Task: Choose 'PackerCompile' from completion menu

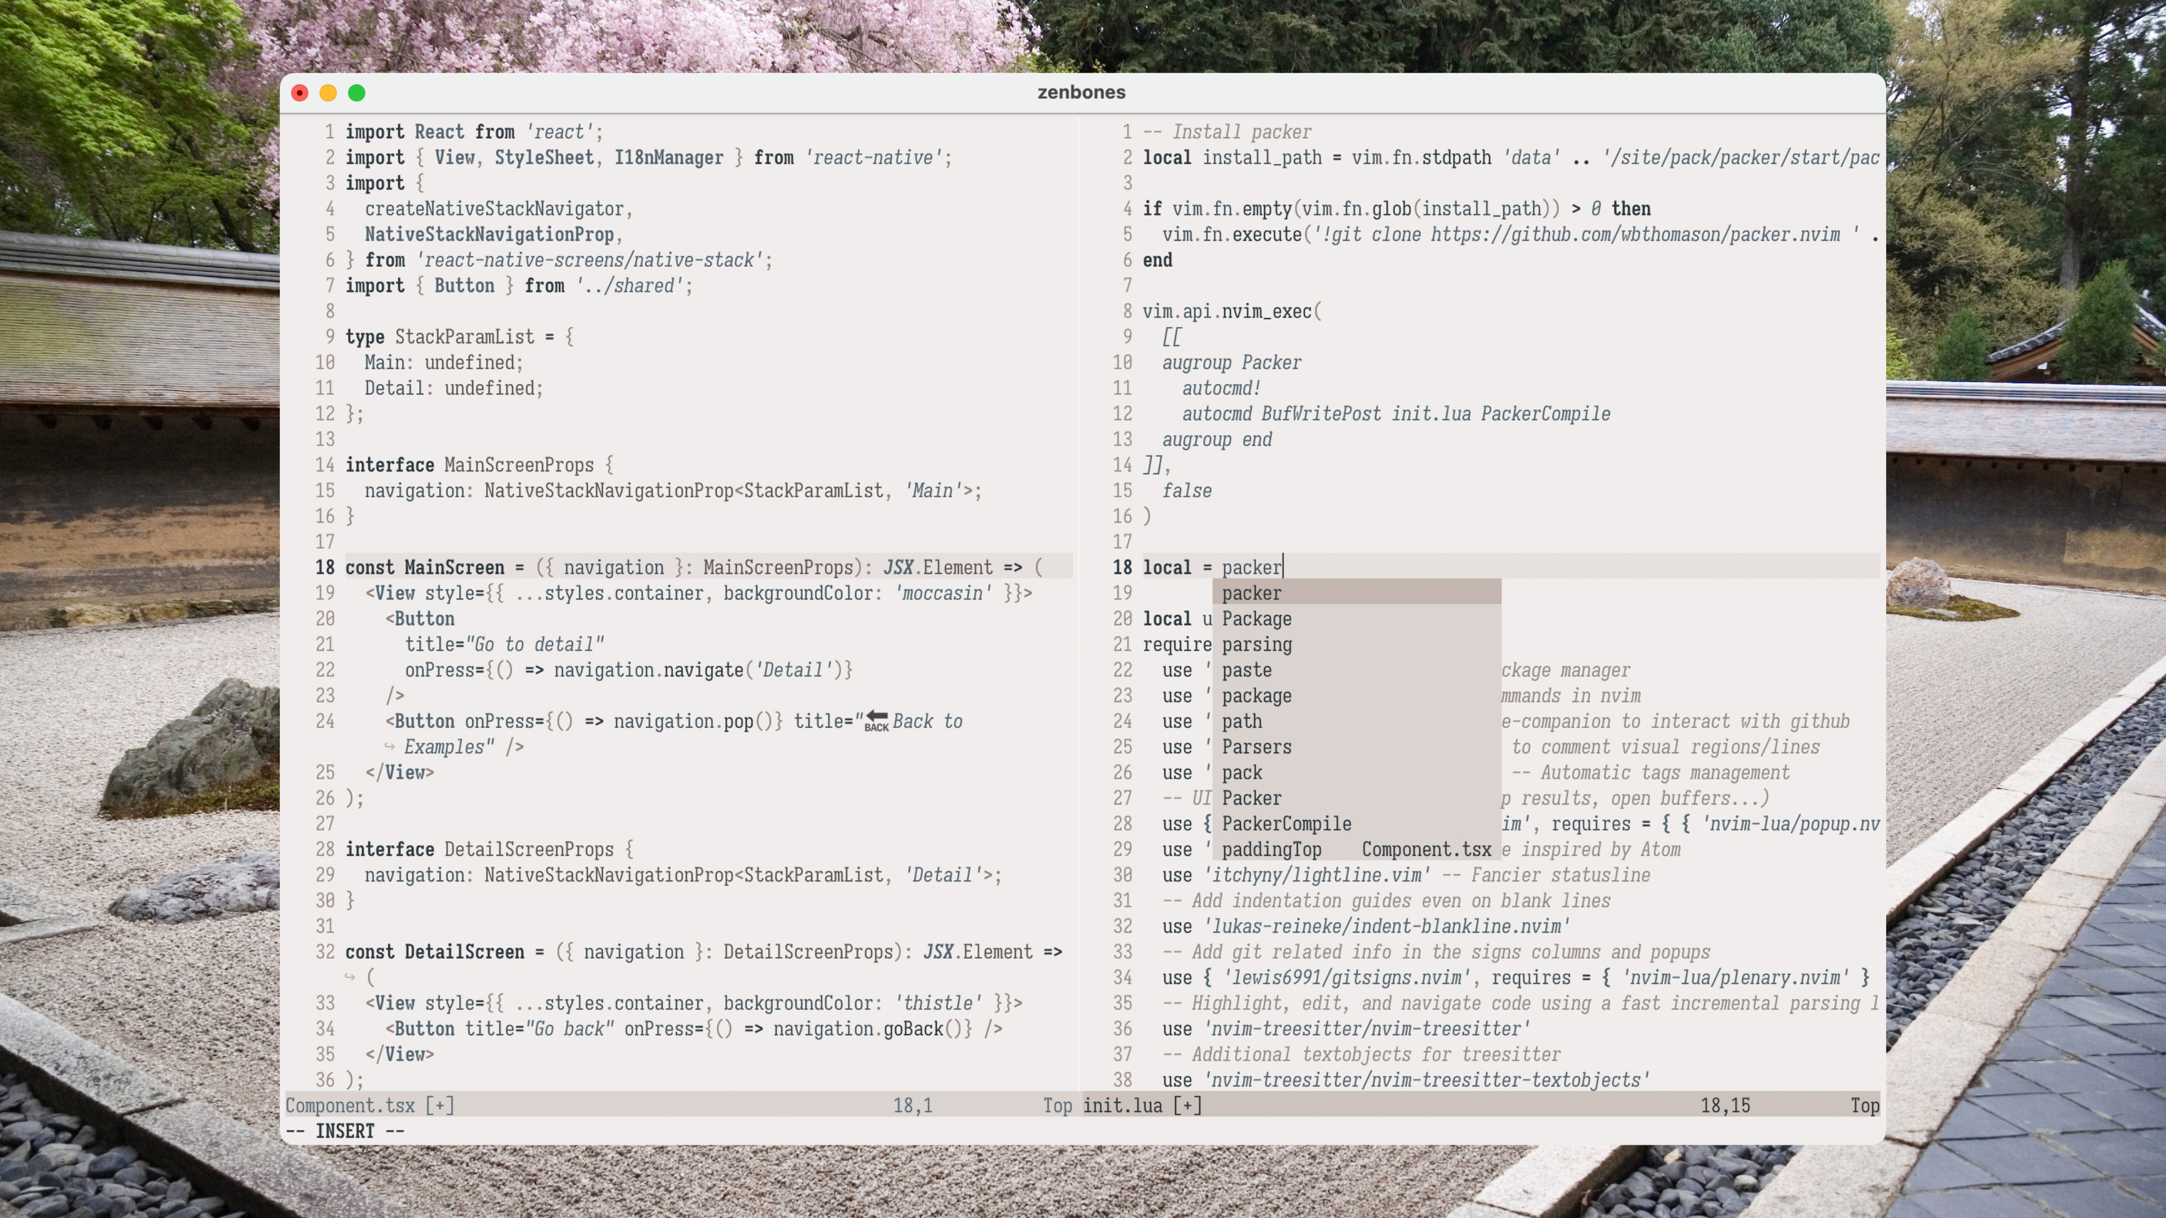Action: [x=1287, y=824]
